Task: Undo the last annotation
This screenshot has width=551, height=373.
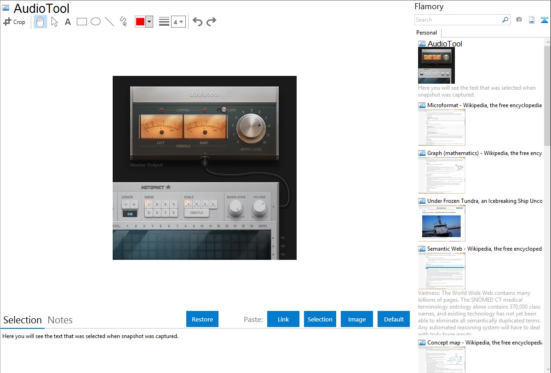Action: point(197,22)
